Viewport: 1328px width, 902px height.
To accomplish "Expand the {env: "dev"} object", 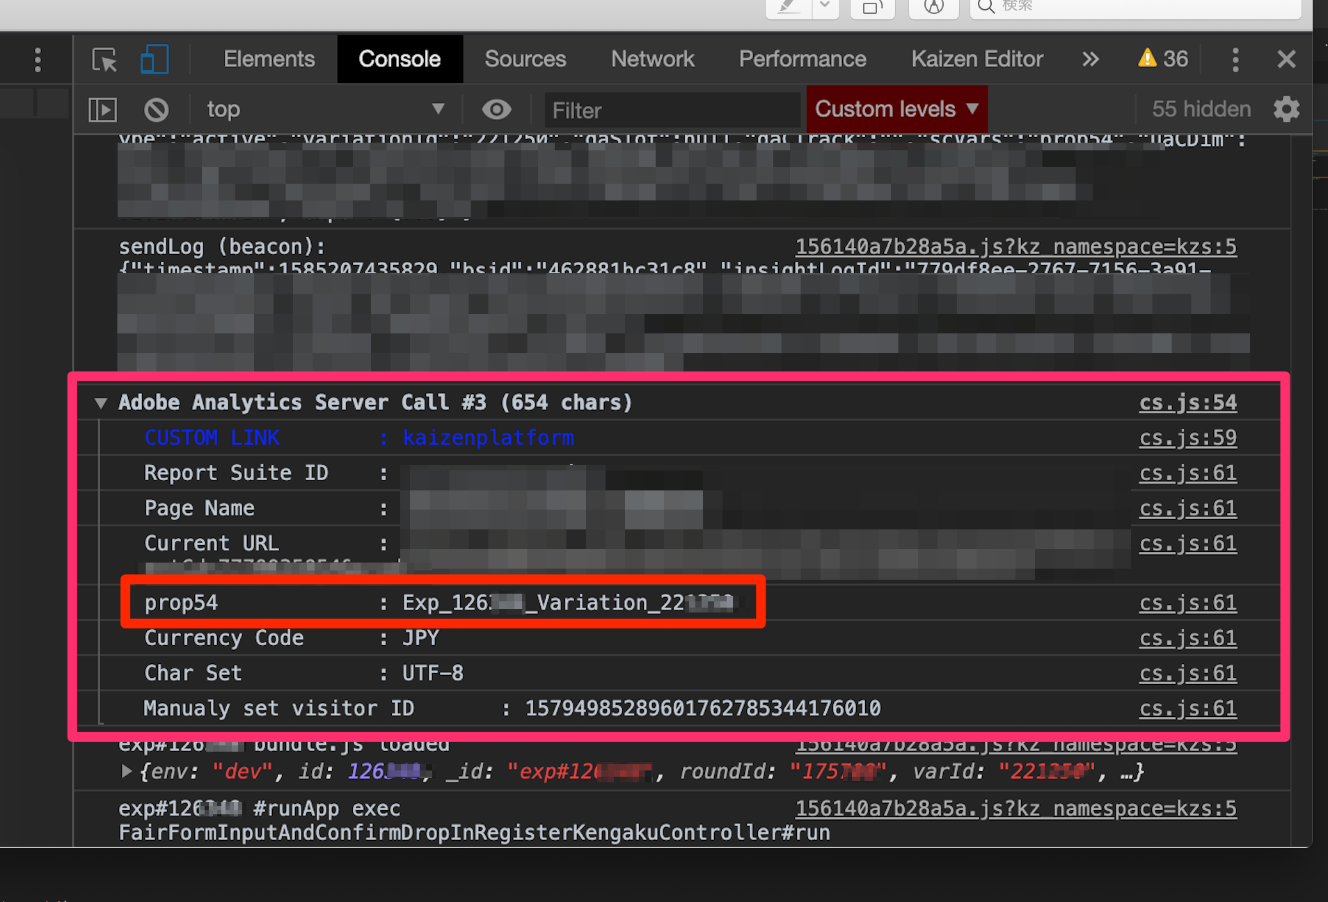I will coord(126,771).
